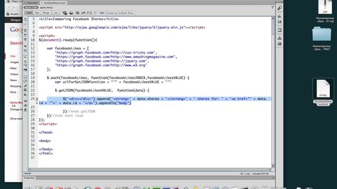This screenshot has width=337, height=189.
Task: Click the Move or Convert CSS icon
Action: point(25,94)
